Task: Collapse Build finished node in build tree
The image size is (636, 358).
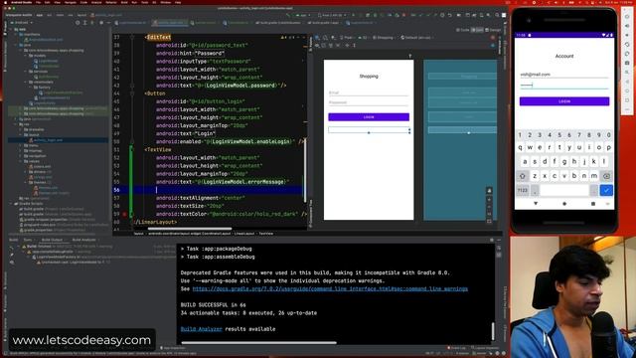Action: tap(19, 247)
